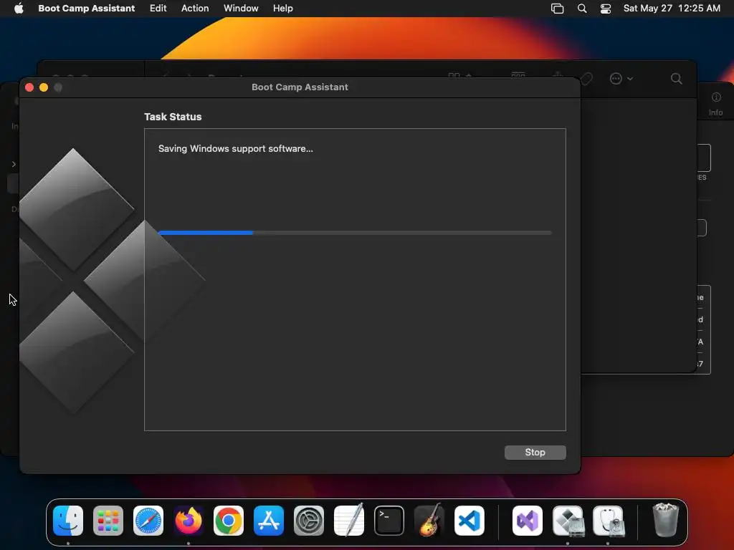Click the search icon in background window toolbar
734x550 pixels.
point(676,79)
